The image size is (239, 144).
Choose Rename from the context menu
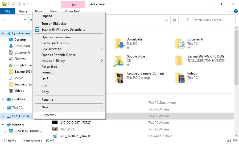[x=69, y=100]
